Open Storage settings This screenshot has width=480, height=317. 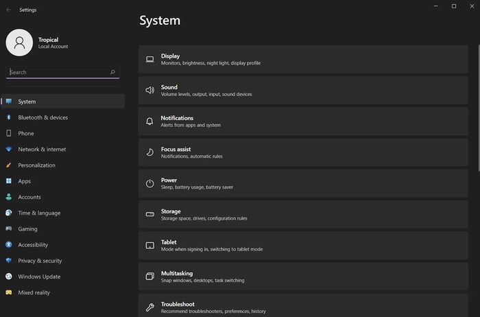[x=305, y=215]
